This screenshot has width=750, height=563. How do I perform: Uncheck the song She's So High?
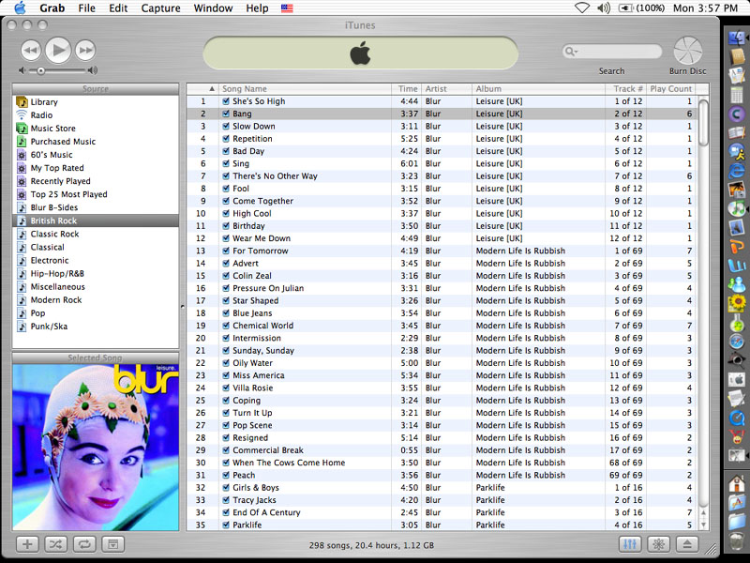[226, 101]
